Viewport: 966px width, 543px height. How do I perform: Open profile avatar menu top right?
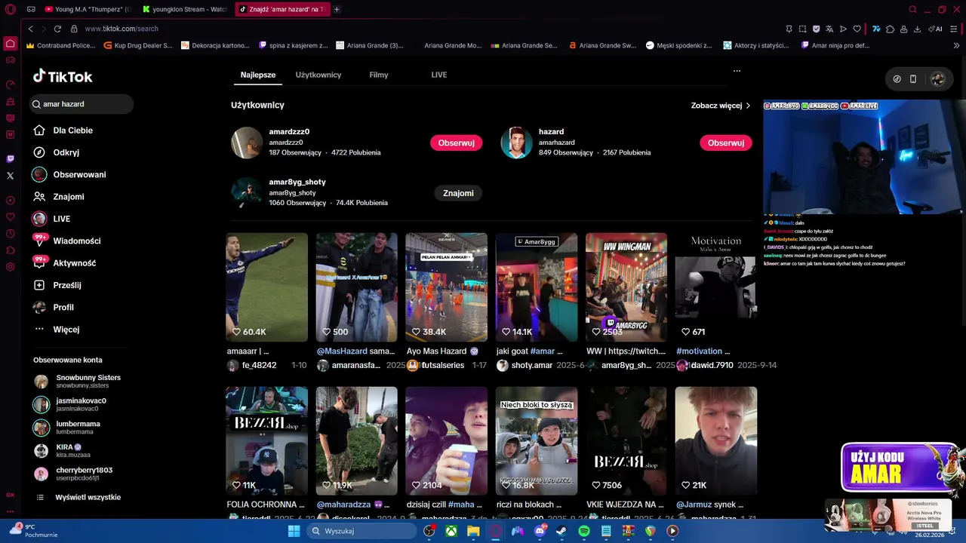(937, 78)
